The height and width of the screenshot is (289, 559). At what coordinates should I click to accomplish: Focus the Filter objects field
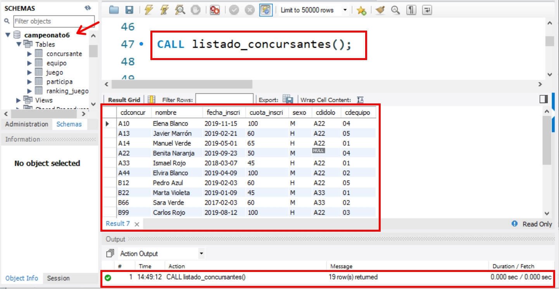pos(54,21)
